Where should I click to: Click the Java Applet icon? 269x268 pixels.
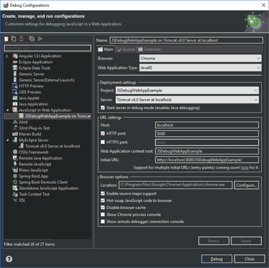(15, 98)
